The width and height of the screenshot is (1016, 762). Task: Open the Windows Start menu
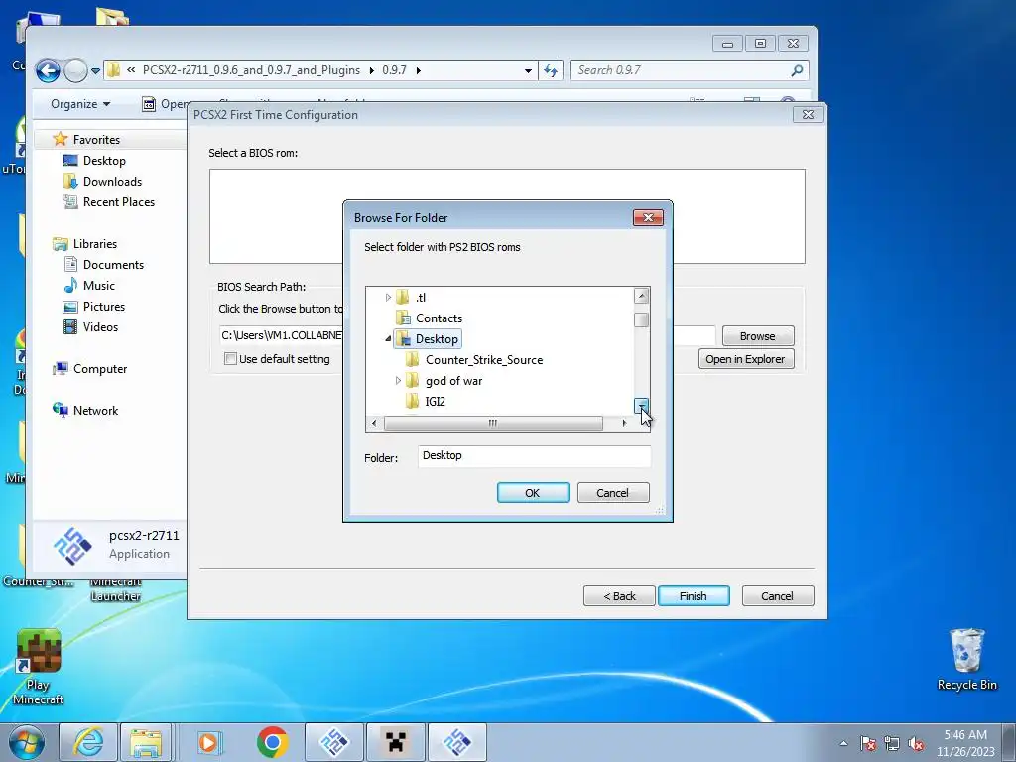[x=27, y=742]
